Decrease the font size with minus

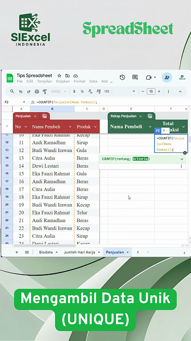click(143, 91)
